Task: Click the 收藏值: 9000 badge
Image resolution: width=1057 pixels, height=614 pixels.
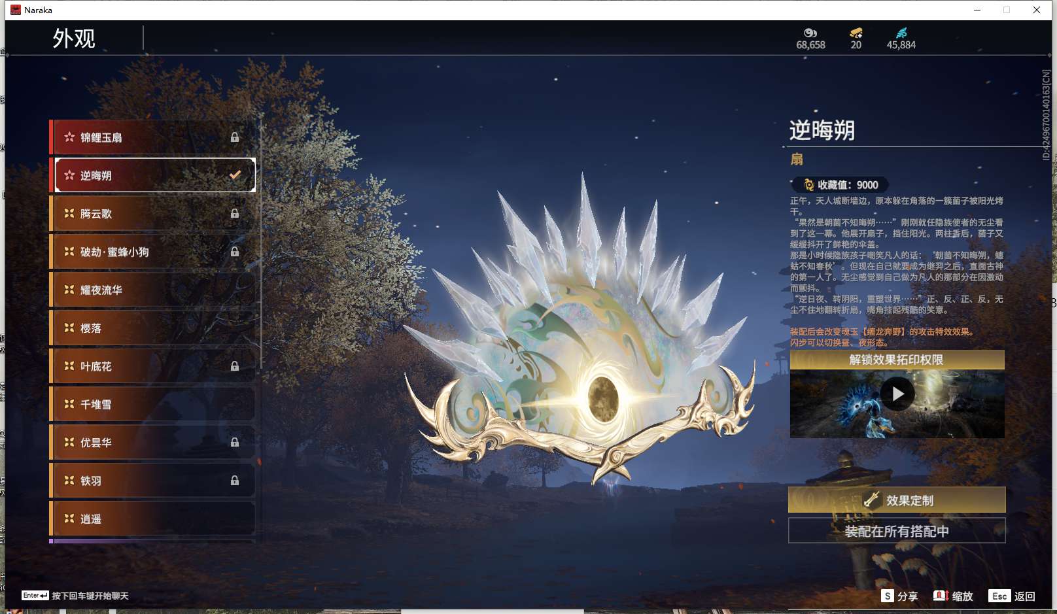Action: [840, 185]
